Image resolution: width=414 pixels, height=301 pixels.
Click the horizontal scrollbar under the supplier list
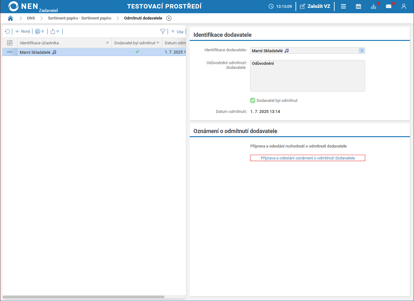[x=83, y=297]
